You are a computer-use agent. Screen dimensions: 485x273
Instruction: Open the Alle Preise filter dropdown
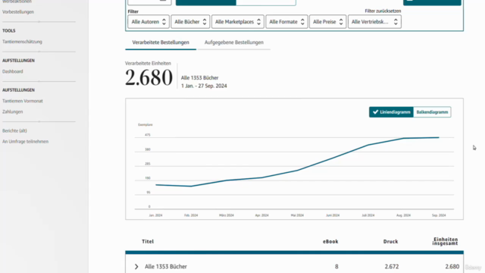click(327, 22)
